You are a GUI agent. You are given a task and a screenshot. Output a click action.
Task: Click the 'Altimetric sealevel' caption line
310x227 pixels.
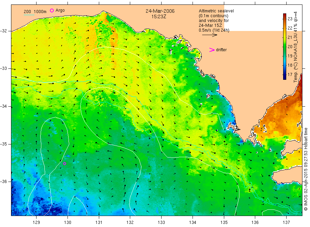click(216, 11)
